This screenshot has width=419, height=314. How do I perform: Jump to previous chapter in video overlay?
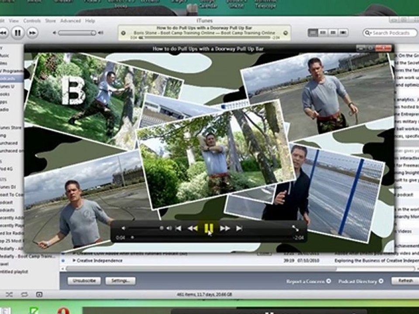pos(178,228)
